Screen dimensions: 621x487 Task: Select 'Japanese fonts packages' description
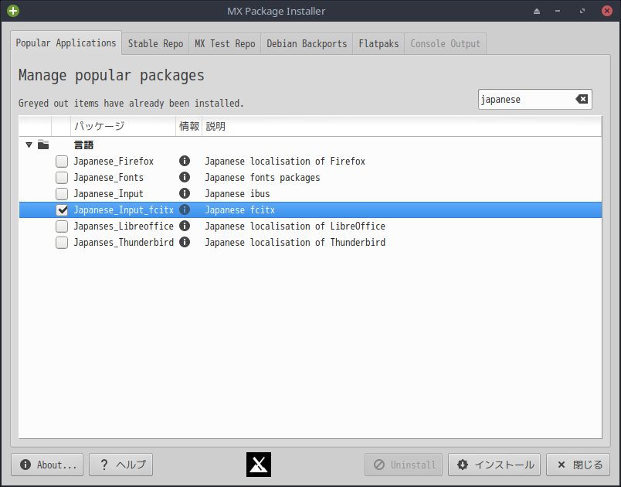coord(263,178)
